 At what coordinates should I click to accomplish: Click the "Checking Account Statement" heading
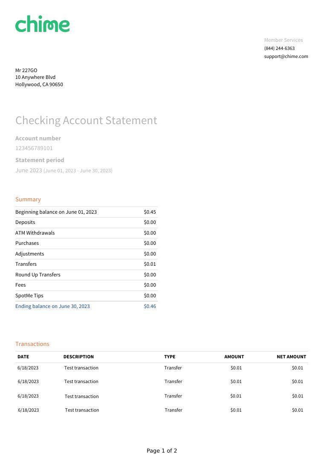pos(86,120)
